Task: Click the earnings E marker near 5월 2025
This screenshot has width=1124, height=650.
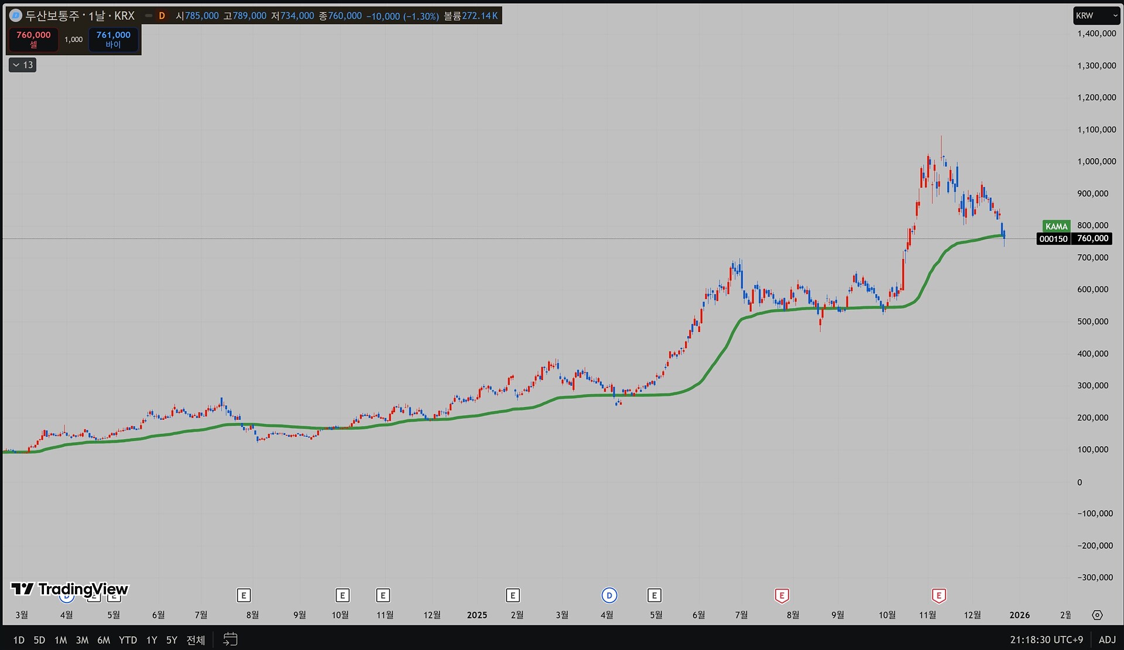Action: pyautogui.click(x=654, y=596)
